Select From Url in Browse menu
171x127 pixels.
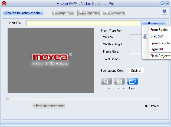(x=157, y=49)
